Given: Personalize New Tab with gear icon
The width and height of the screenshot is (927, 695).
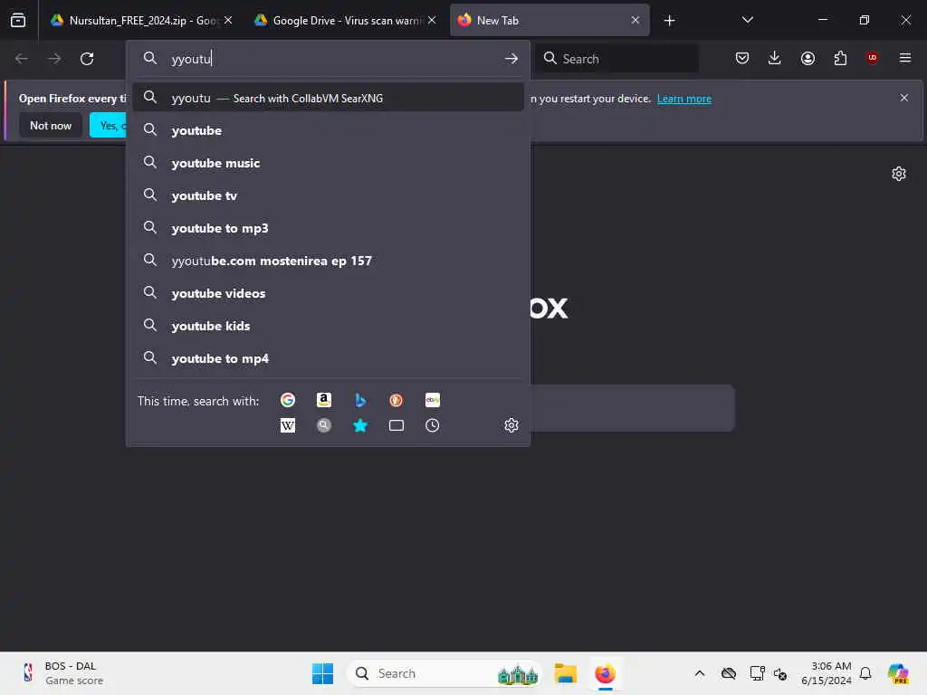Looking at the screenshot, I should 899,174.
